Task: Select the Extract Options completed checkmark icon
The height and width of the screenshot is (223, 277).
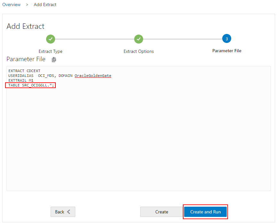Action: click(138, 39)
